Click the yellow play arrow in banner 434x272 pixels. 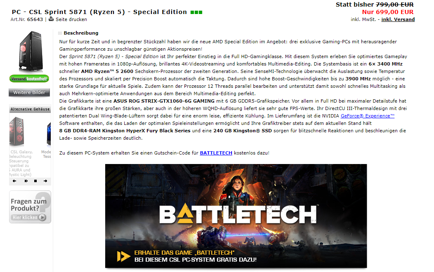(x=123, y=256)
